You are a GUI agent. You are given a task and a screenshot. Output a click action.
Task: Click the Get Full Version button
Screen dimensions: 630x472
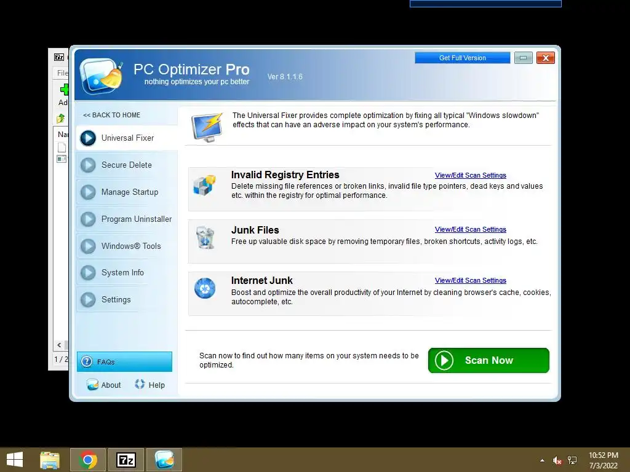[x=463, y=58]
